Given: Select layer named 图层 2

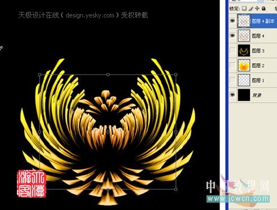Looking at the screenshot, I should point(258,65).
